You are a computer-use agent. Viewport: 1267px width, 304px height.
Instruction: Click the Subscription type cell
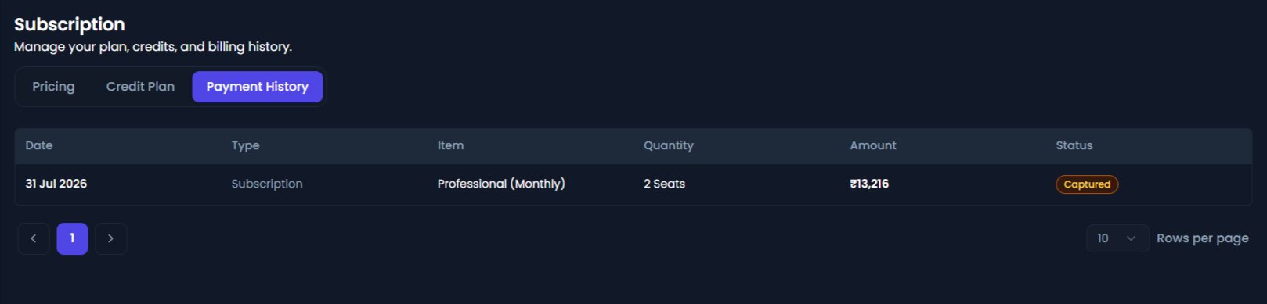[x=267, y=184]
